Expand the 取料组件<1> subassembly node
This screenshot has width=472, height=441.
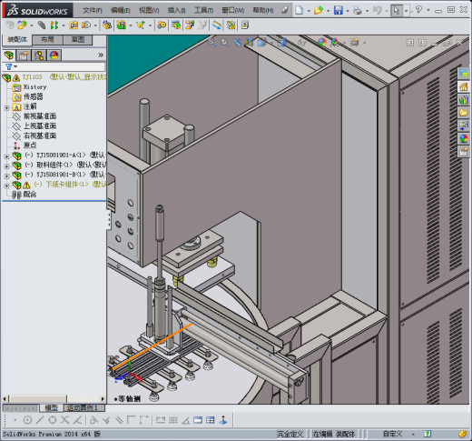(x=6, y=166)
